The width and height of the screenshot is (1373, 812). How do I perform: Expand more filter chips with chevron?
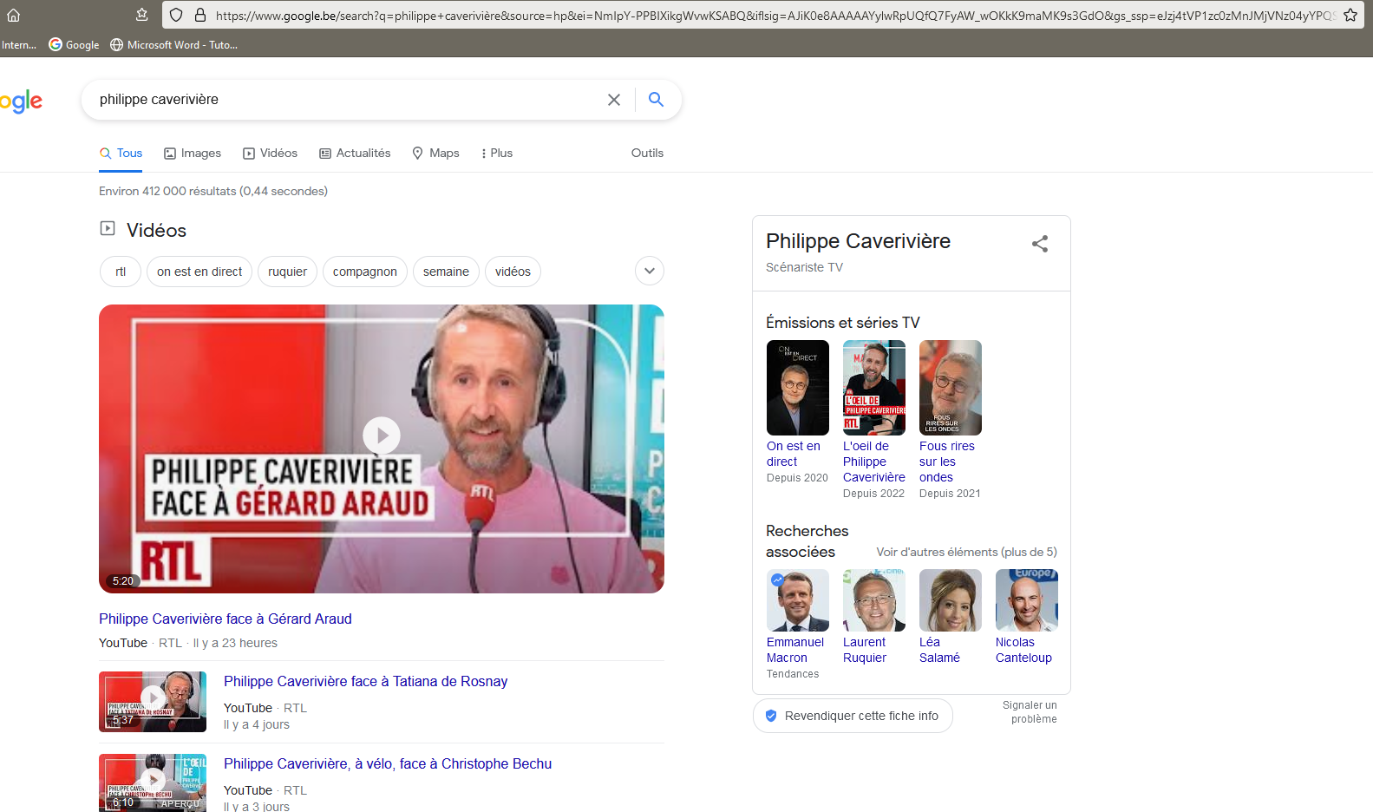[650, 271]
